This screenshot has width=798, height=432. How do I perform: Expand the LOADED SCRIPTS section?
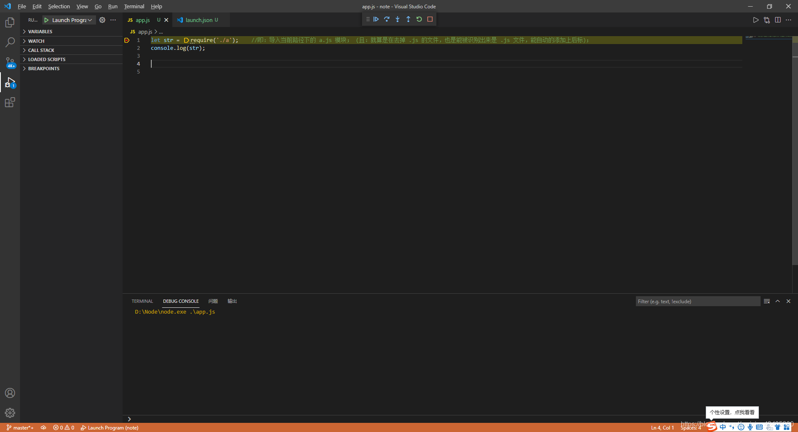click(x=71, y=59)
